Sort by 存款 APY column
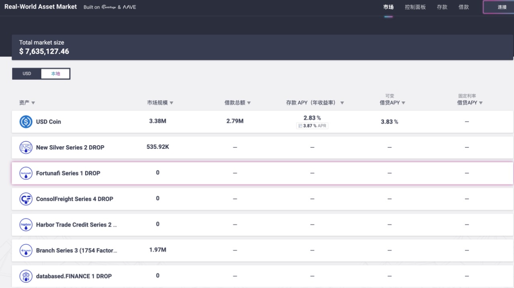The height and width of the screenshot is (288, 514). coord(315,103)
